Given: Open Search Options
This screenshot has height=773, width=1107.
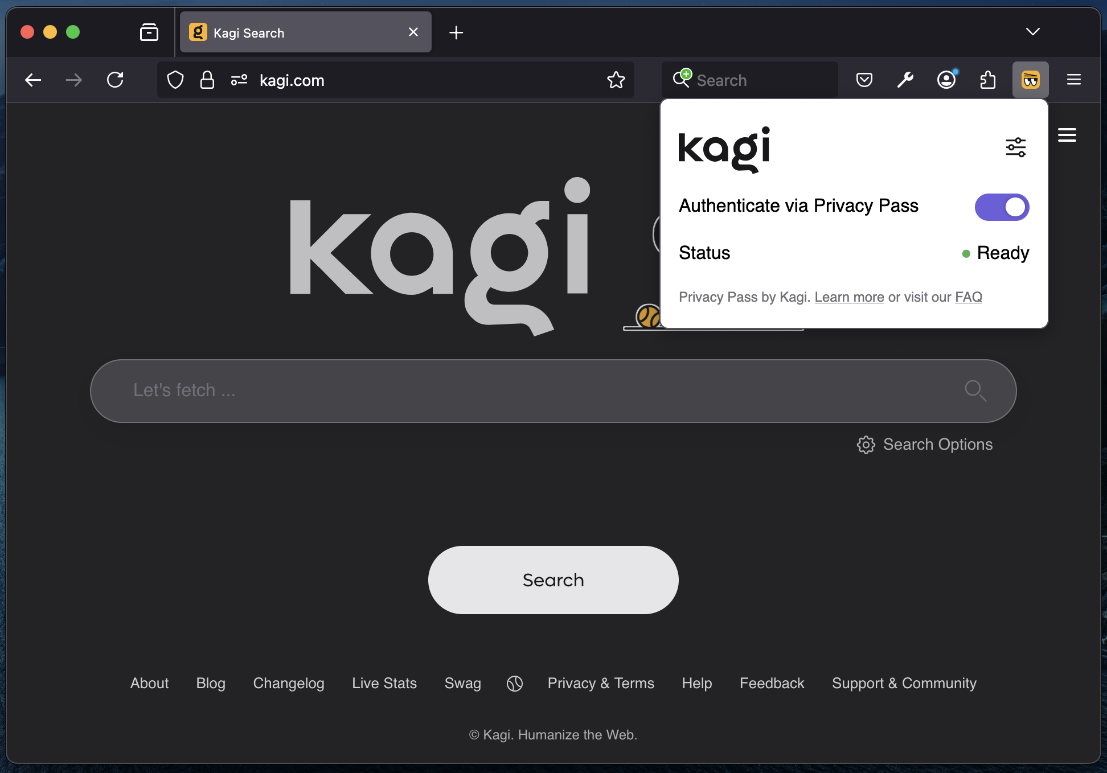Looking at the screenshot, I should pos(925,445).
